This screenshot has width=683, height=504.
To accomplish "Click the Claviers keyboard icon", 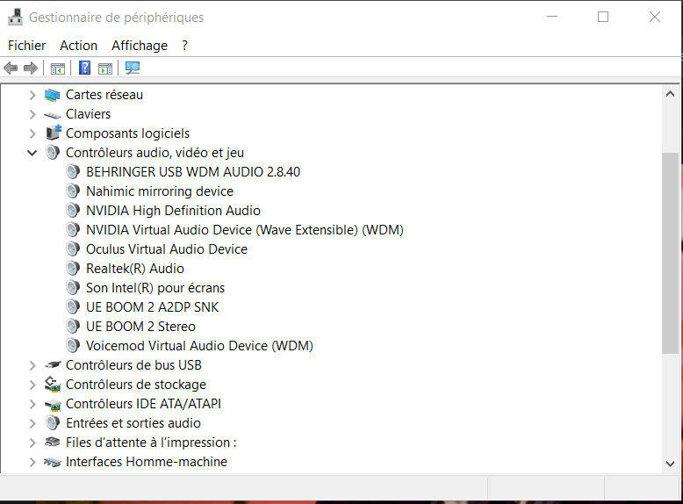I will pos(53,115).
